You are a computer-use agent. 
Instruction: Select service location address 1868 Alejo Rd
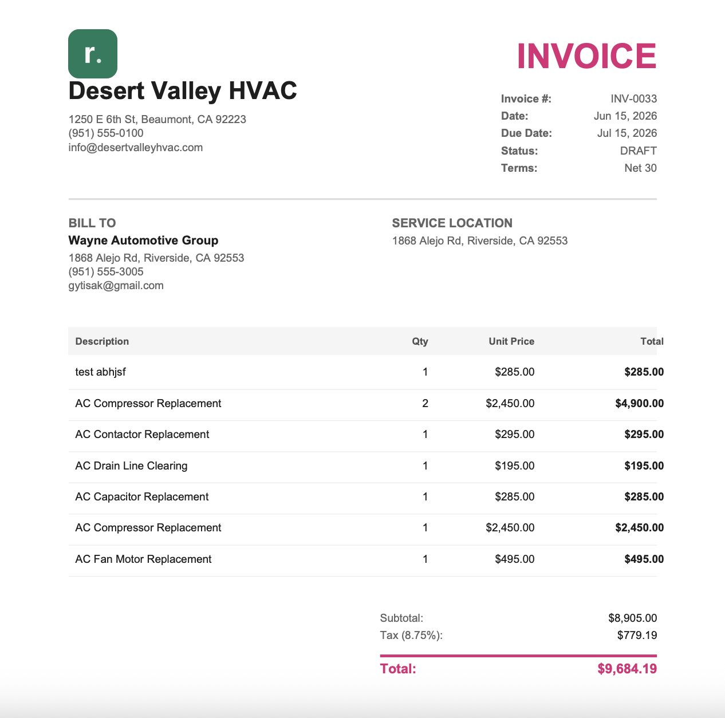click(x=480, y=240)
